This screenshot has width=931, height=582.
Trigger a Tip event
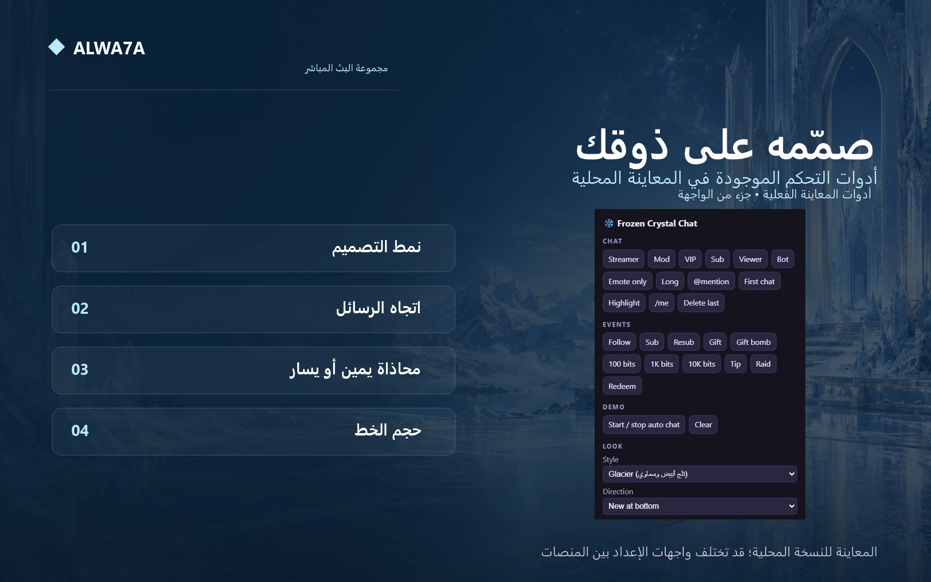(735, 364)
